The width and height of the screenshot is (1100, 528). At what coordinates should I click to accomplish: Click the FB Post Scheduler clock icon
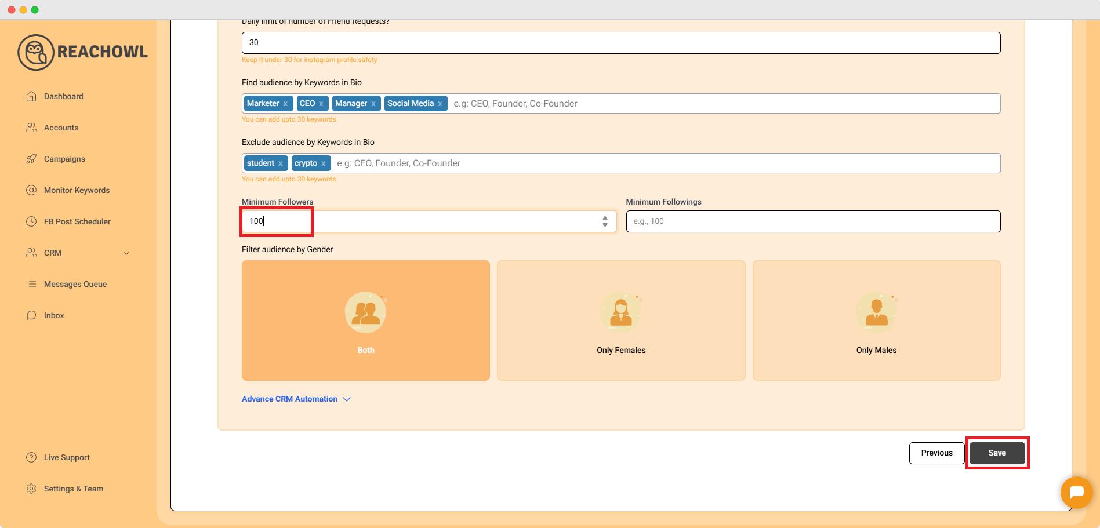point(31,221)
